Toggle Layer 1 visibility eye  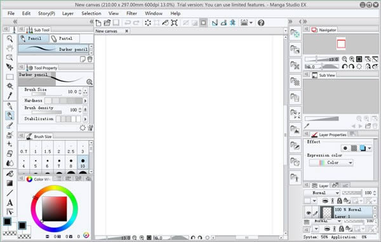[x=309, y=213]
